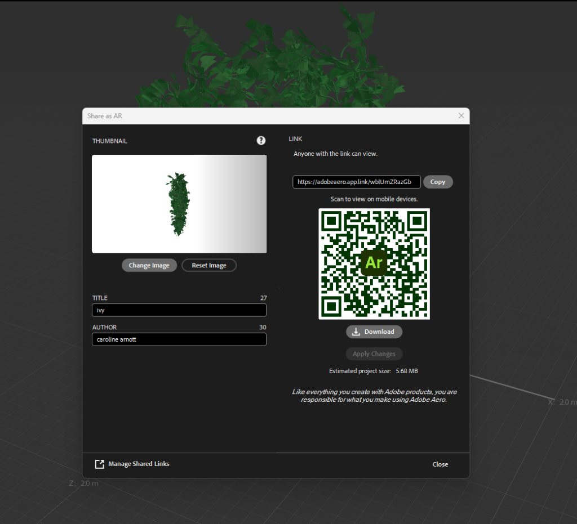The image size is (577, 524).
Task: Click 'Anyone with the link can view.' text
Action: (x=336, y=154)
